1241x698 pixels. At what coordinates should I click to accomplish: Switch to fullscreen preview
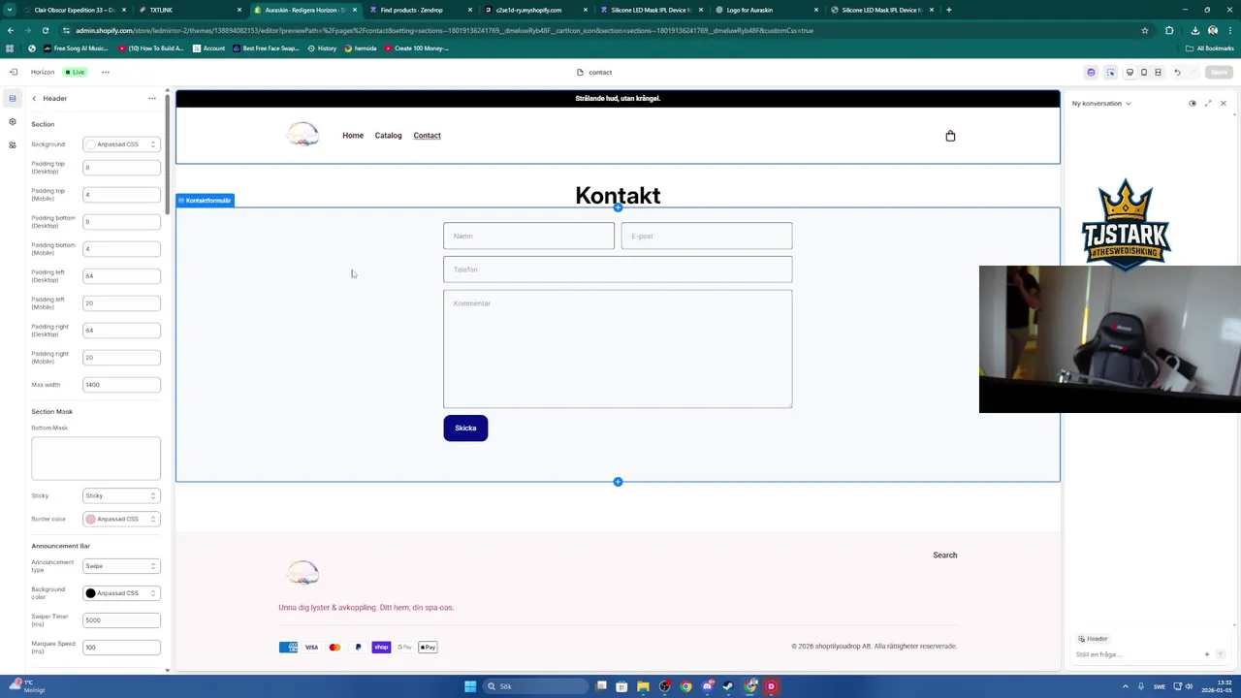pyautogui.click(x=1158, y=72)
